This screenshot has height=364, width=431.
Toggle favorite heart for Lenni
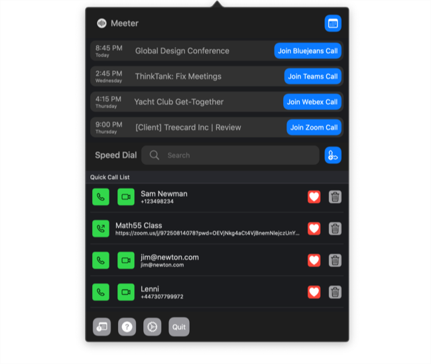pos(314,292)
